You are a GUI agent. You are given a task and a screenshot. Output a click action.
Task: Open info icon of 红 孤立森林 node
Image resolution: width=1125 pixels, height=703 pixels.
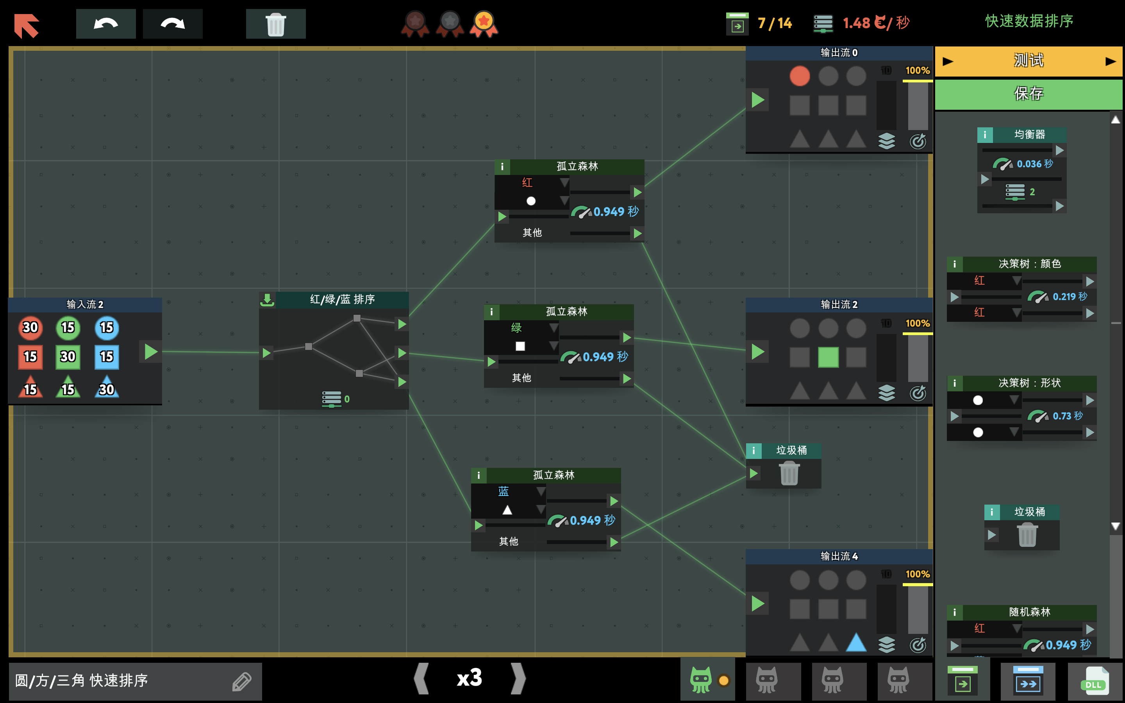coord(502,166)
